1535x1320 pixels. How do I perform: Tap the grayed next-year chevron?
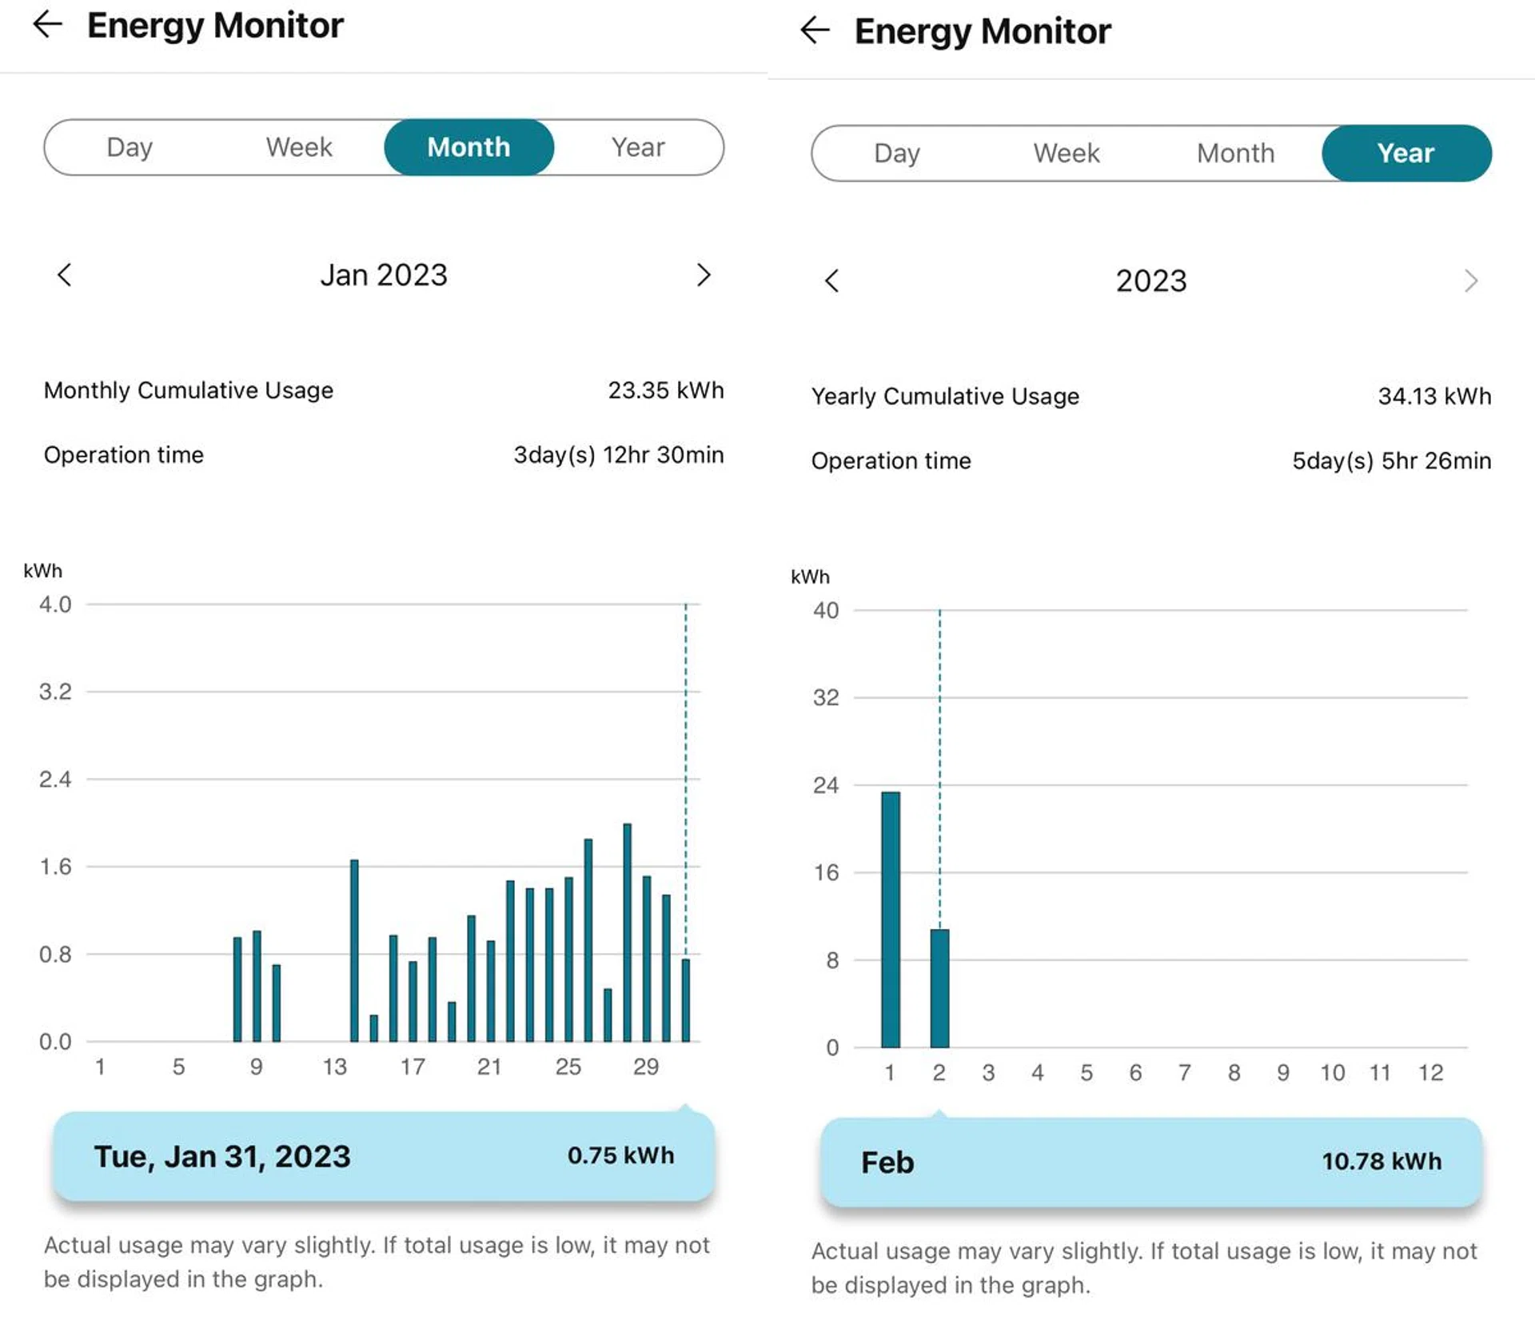[1470, 281]
